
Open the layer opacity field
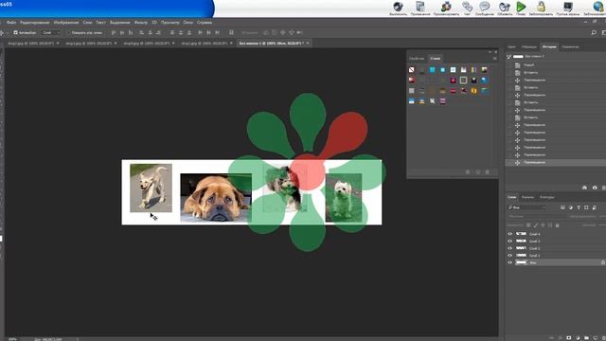coord(601,217)
